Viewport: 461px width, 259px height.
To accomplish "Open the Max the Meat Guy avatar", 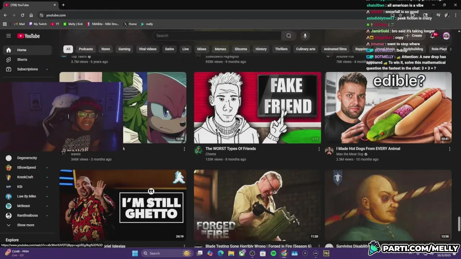I will (x=329, y=150).
